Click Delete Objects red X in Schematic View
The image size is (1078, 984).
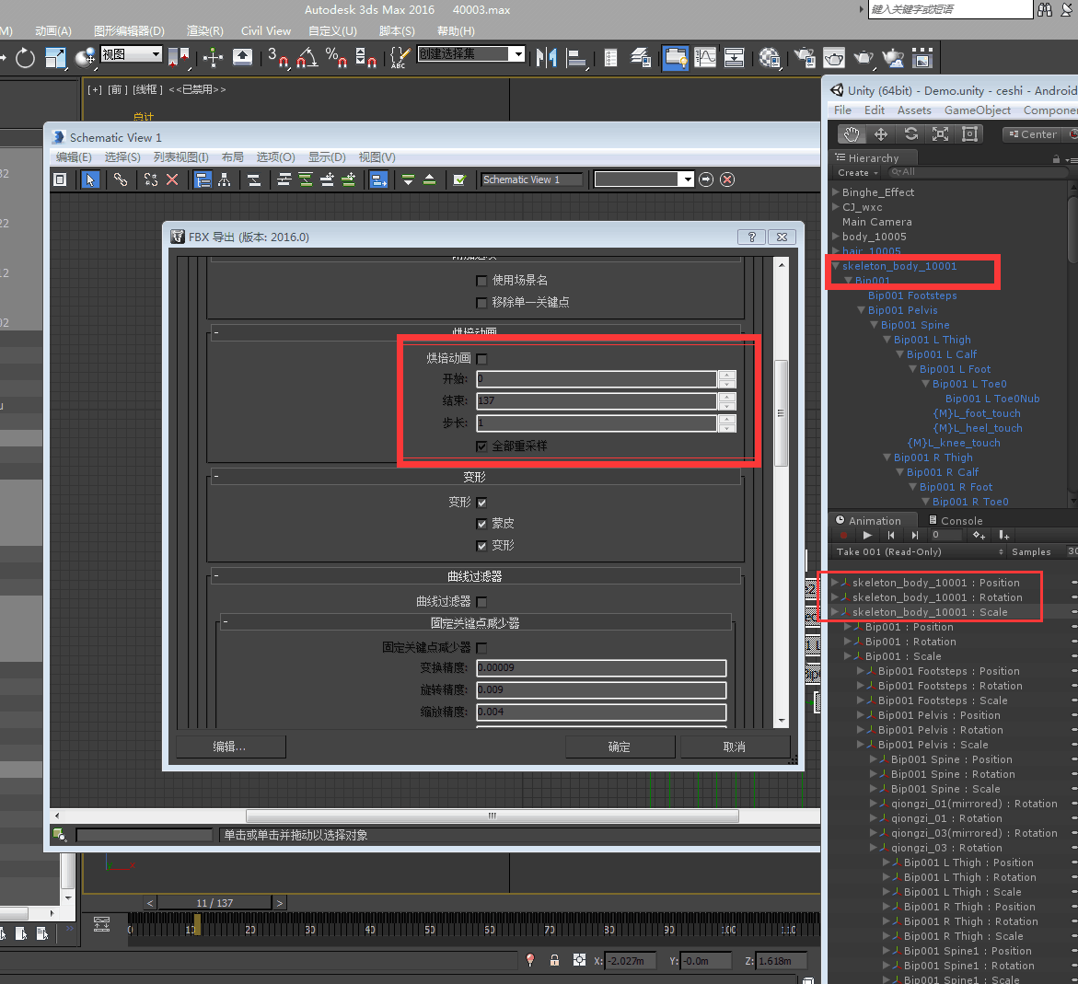(172, 179)
